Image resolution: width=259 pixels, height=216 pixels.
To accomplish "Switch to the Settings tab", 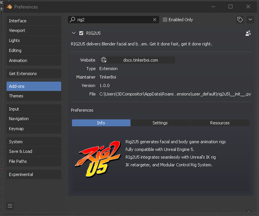I will 160,123.
